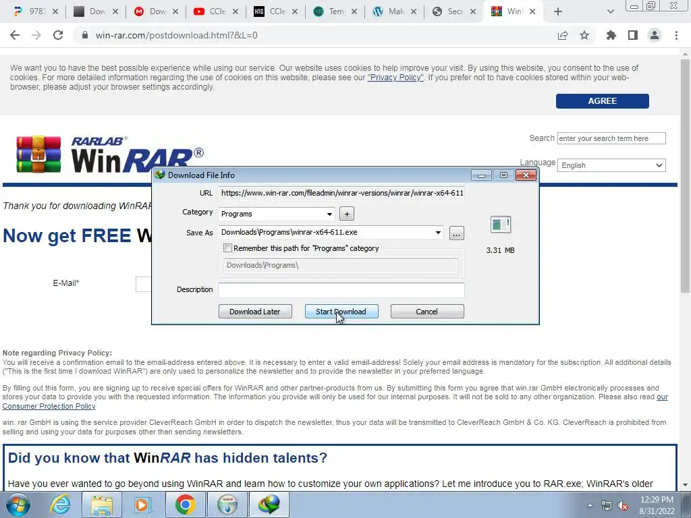
Task: Expand the Save As path dropdown
Action: coord(438,233)
